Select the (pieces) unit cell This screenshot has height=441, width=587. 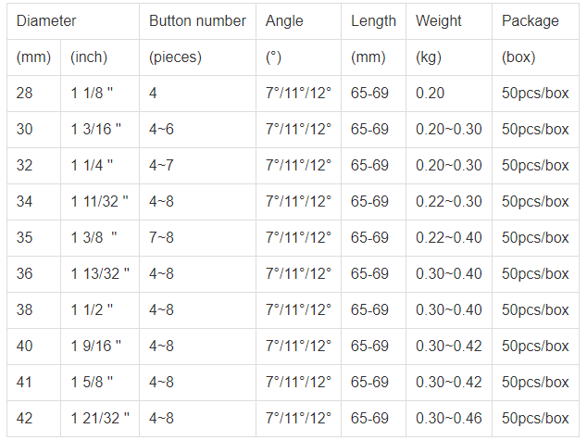tap(197, 57)
